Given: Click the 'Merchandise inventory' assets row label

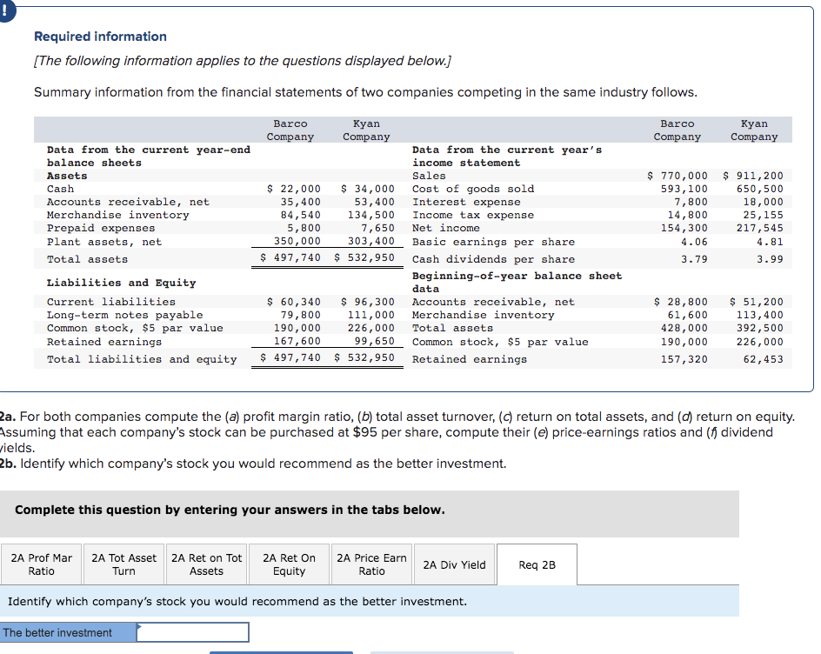Looking at the screenshot, I should [x=117, y=215].
